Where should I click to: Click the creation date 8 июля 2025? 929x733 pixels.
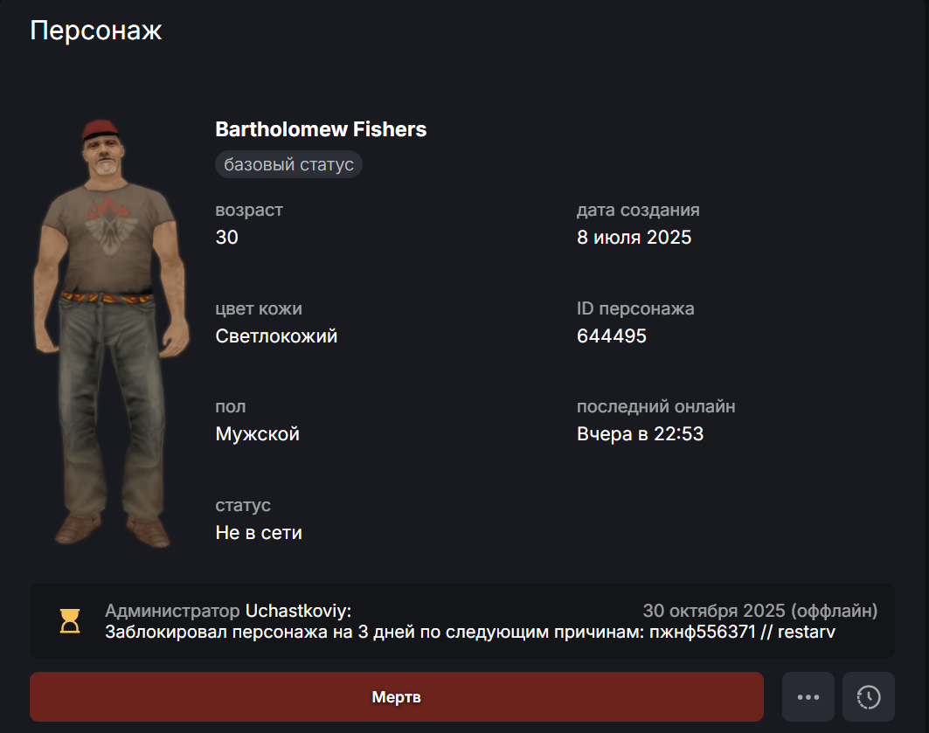pyautogui.click(x=634, y=237)
